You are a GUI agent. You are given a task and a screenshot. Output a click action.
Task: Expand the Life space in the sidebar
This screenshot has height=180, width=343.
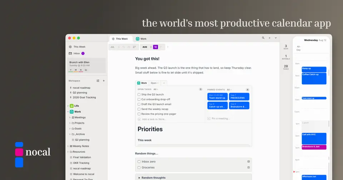click(68, 106)
